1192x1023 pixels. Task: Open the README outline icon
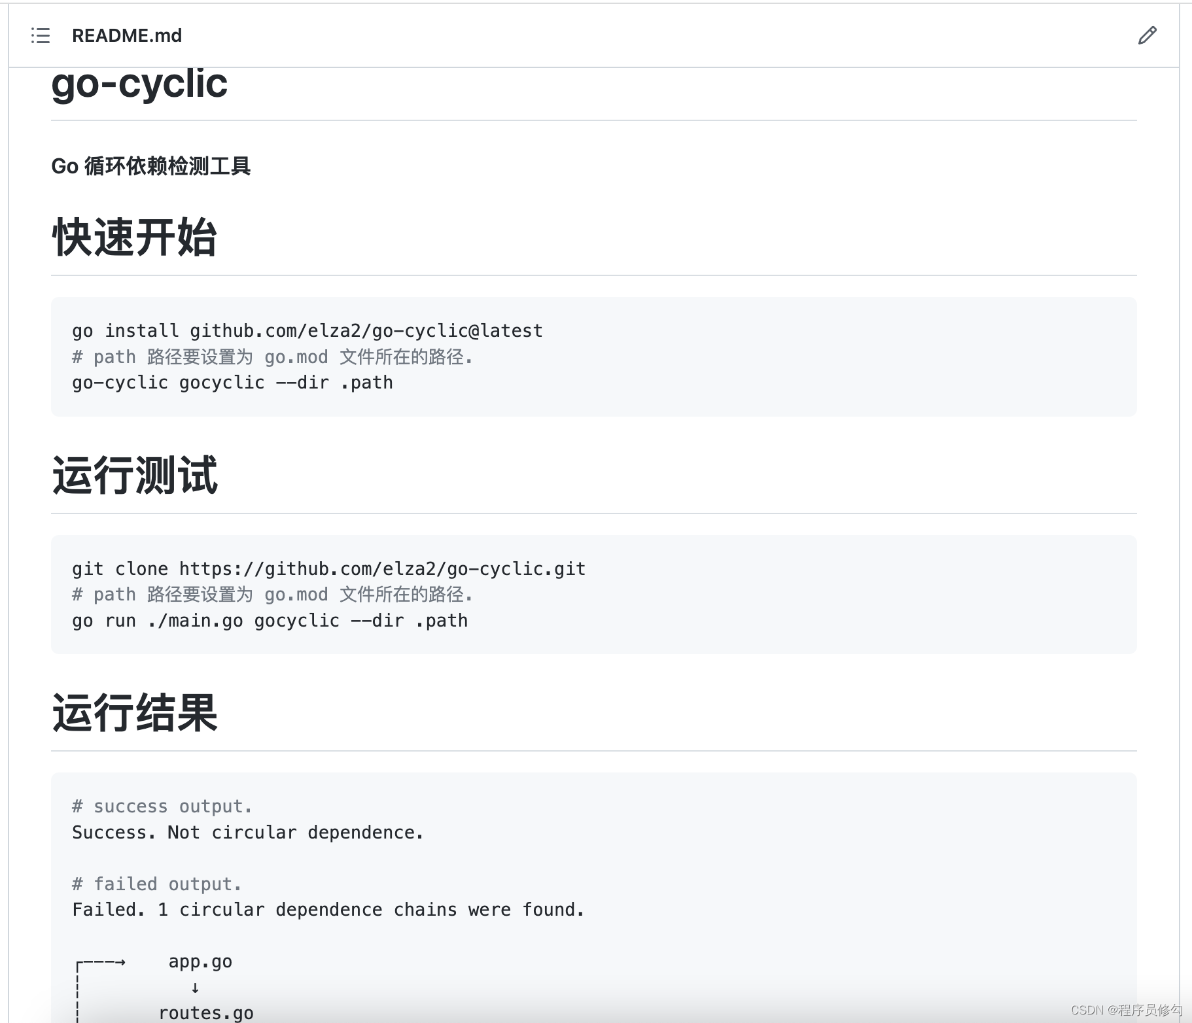(x=40, y=36)
